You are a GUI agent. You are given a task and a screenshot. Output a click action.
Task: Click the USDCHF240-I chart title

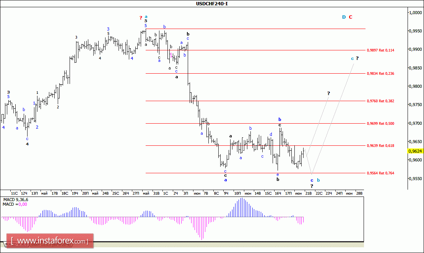tap(212, 3)
